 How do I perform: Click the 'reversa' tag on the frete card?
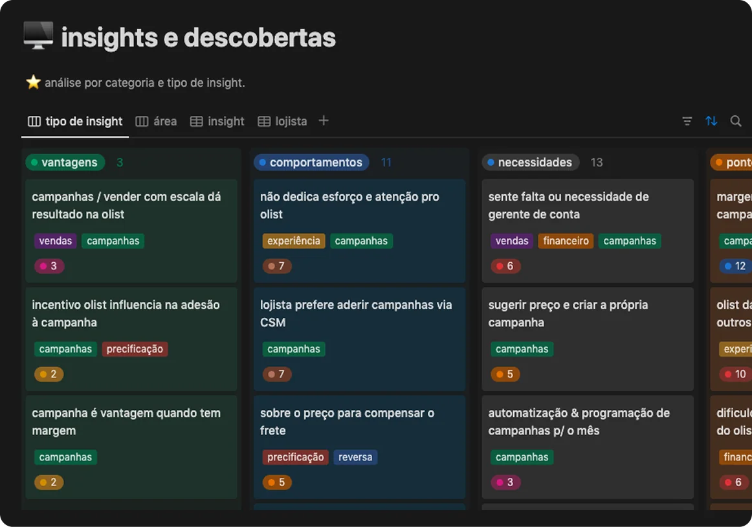[x=355, y=457]
